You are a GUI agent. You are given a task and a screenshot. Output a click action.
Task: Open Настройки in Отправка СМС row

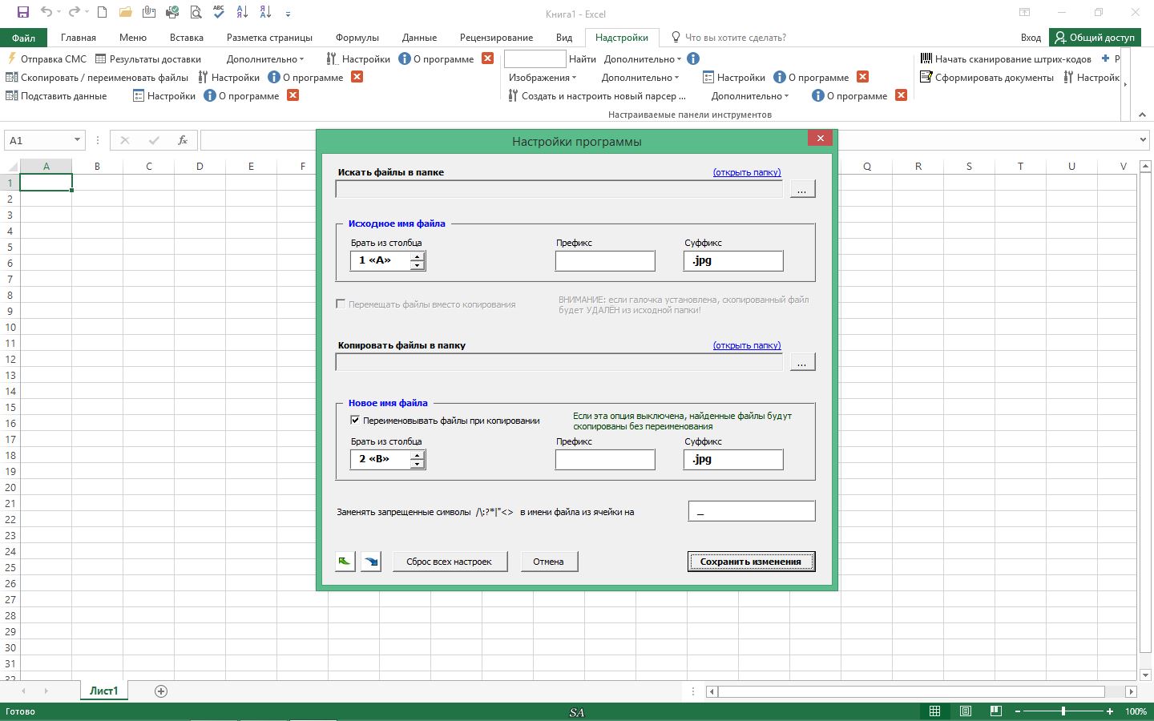(358, 58)
